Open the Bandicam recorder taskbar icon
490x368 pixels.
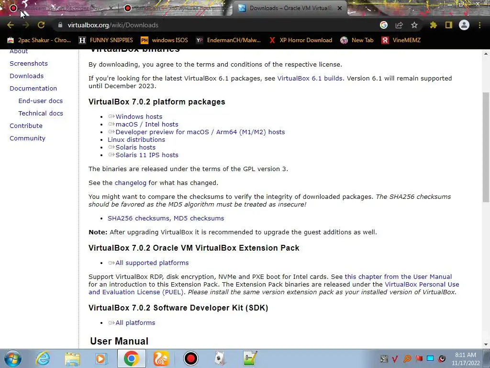coord(190,358)
